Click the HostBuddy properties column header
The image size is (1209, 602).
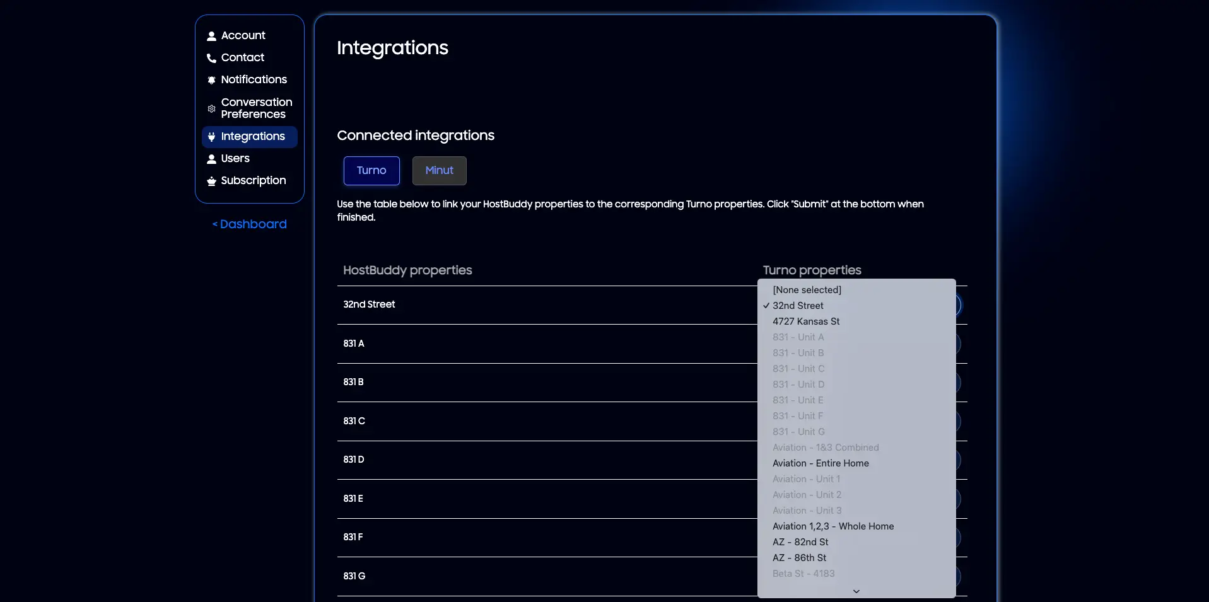[x=407, y=270]
